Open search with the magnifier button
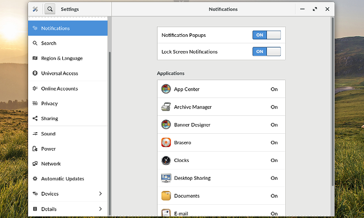Screen dimensions: 364x218 click(50, 9)
